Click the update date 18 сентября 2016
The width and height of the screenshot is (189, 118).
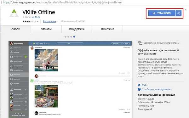(160, 102)
